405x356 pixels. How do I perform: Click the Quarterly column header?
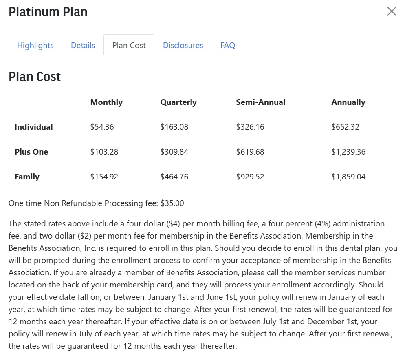[178, 102]
